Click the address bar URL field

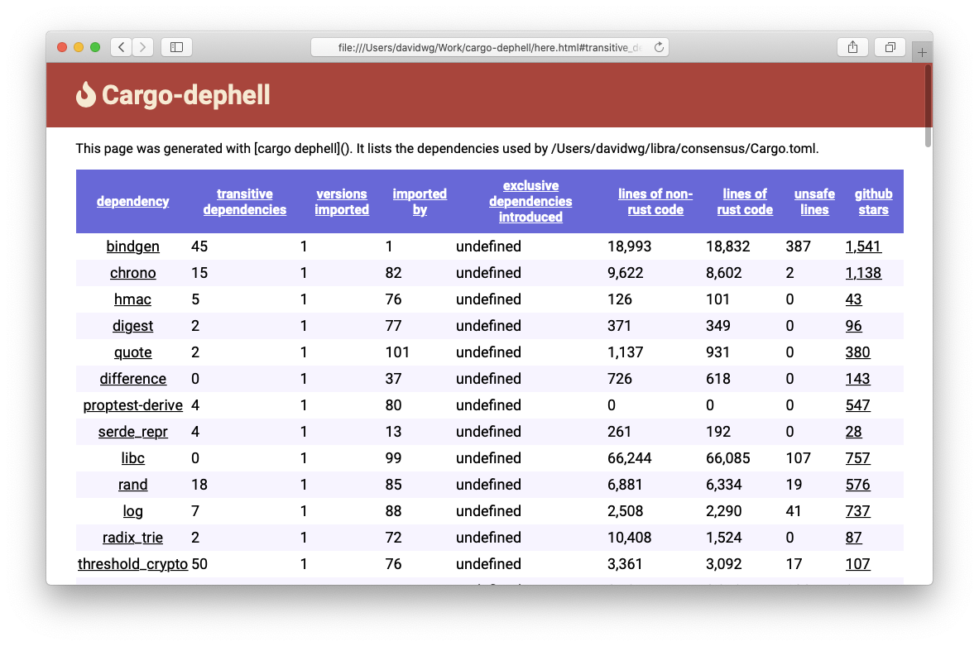490,47
